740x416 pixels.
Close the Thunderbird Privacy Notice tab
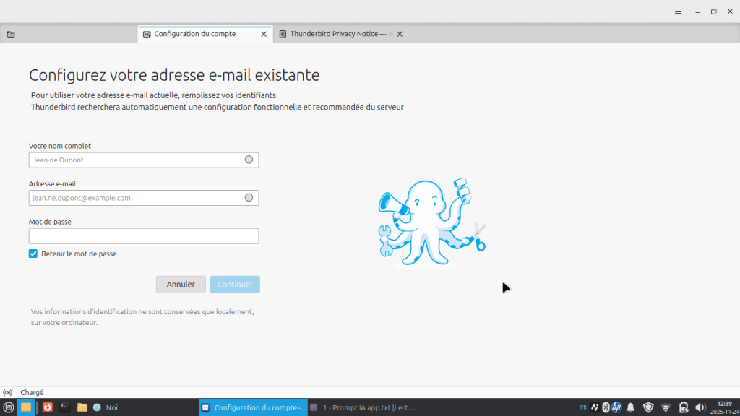(x=400, y=34)
